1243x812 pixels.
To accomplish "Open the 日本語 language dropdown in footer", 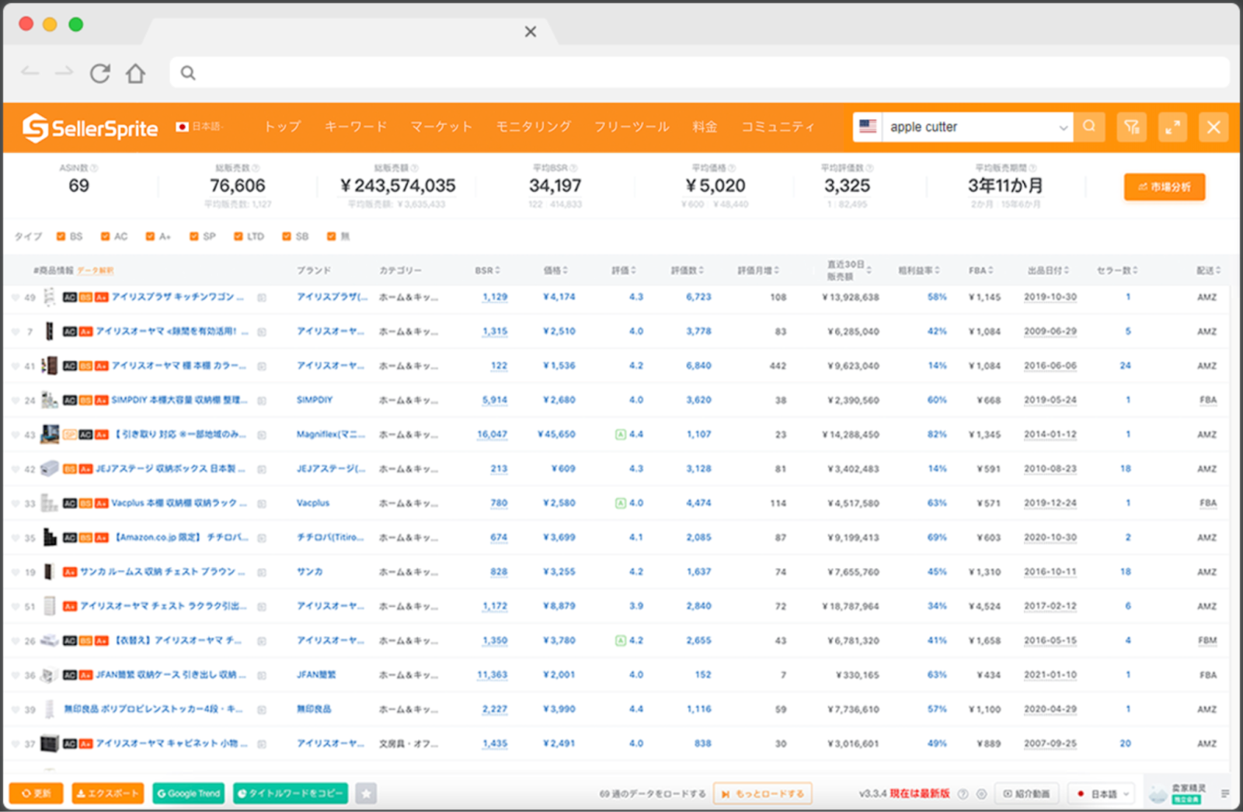I will [1102, 794].
